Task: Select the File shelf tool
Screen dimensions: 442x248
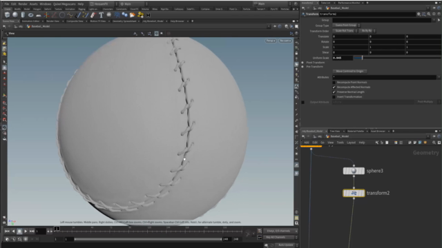Action: pyautogui.click(x=133, y=15)
